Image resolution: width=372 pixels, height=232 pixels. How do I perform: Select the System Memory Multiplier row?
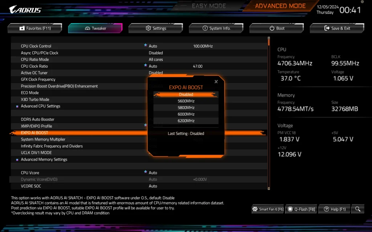[x=139, y=139]
